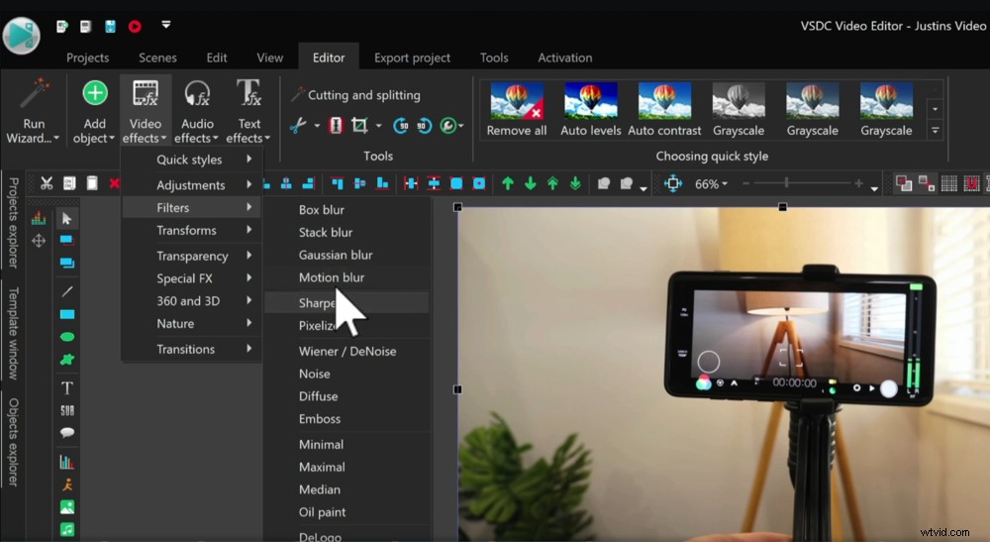990x542 pixels.
Task: Open the Special FX submenu
Action: tap(191, 278)
